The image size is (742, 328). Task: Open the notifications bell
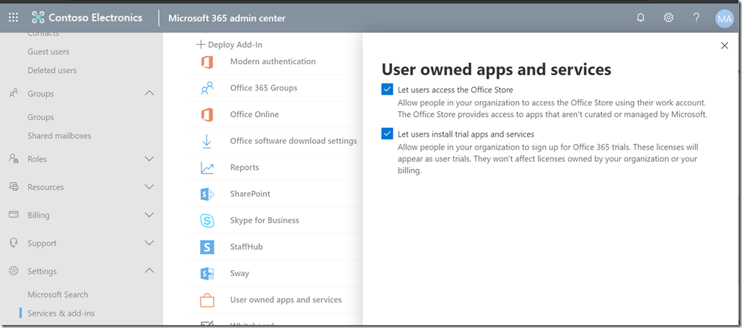(641, 18)
